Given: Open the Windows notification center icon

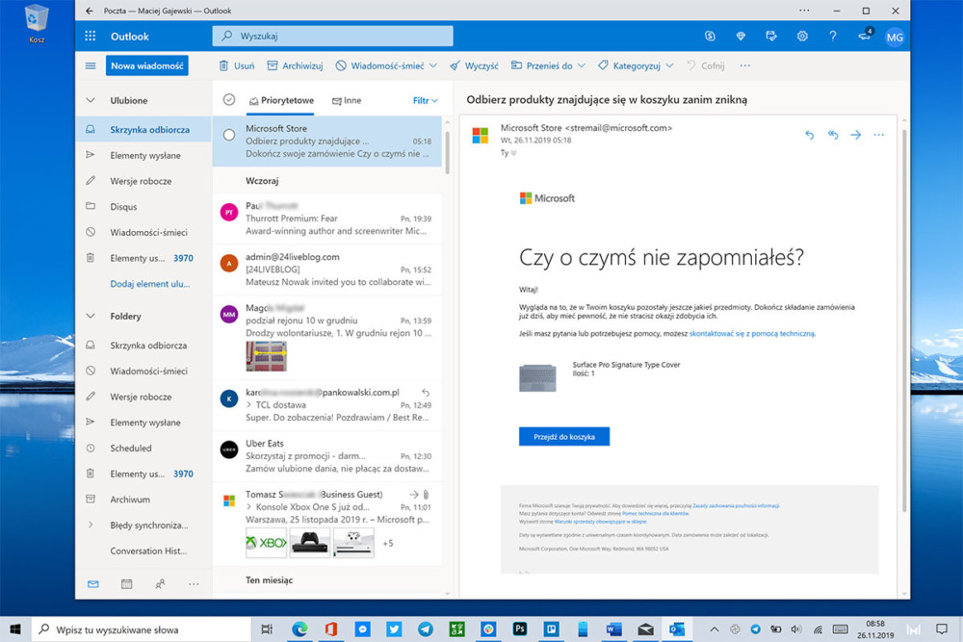Looking at the screenshot, I should (x=942, y=629).
